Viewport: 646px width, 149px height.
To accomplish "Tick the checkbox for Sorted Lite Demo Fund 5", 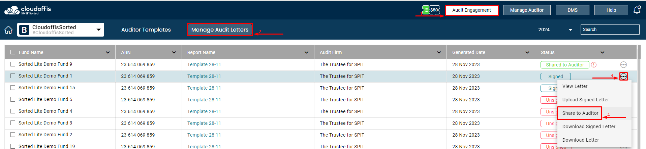I will [x=13, y=99].
